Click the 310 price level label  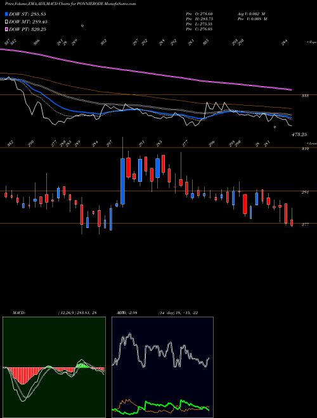point(305,149)
